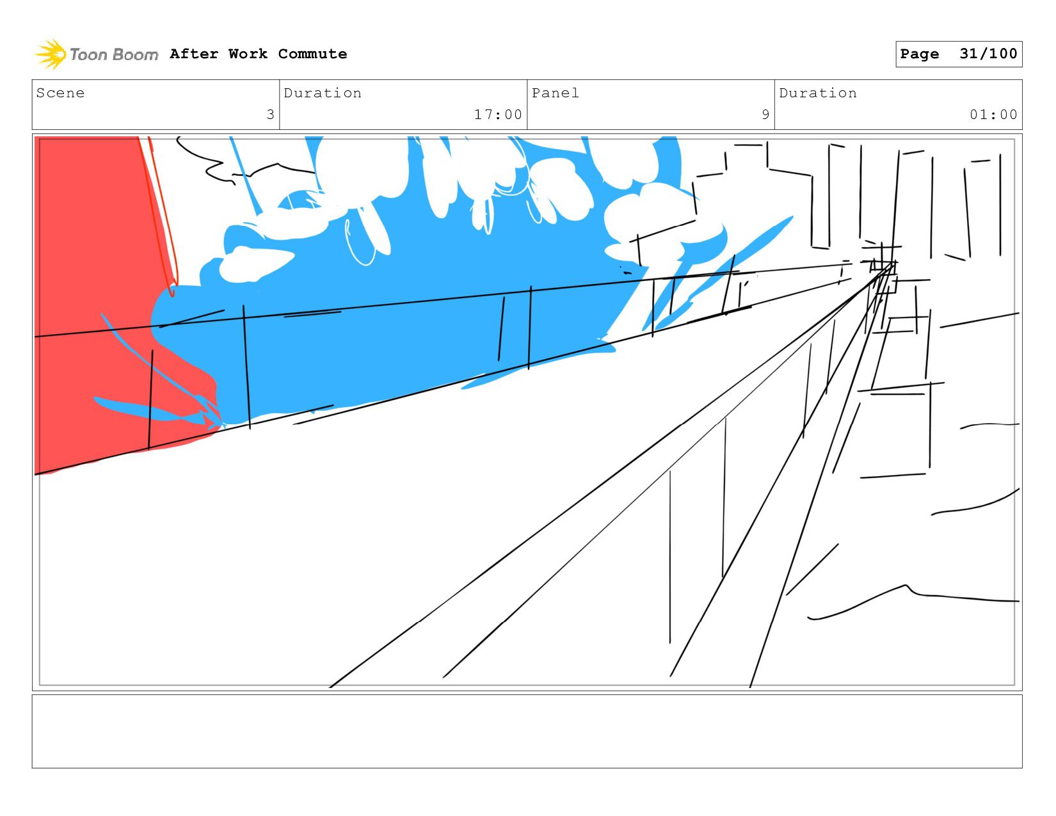Image resolution: width=1056 pixels, height=816 pixels.
Task: Click the panel number '9' value
Action: [x=765, y=115]
